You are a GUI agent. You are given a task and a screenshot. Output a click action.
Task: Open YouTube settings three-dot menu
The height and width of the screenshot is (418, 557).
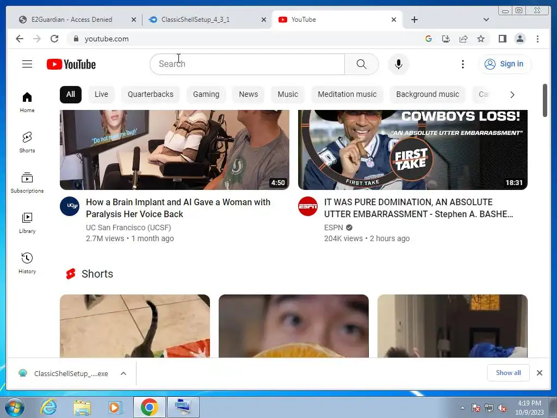(462, 64)
